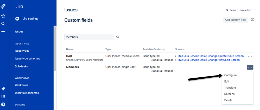Open help icon beside Add custom field

[x=252, y=20]
